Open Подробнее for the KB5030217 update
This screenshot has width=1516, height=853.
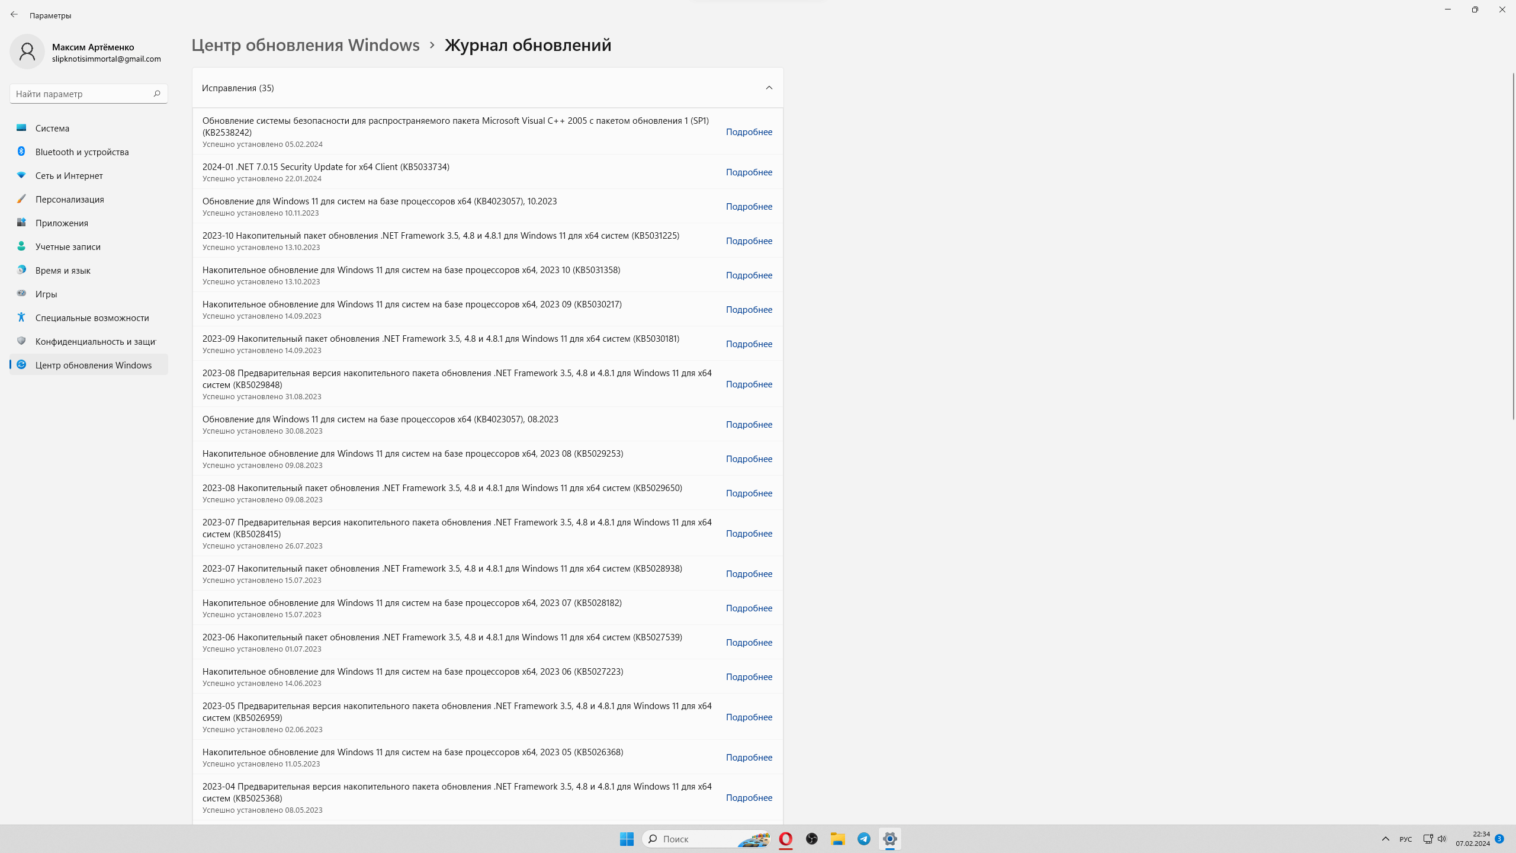coord(749,309)
